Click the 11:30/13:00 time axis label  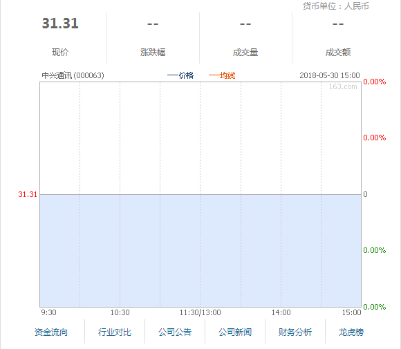pyautogui.click(x=200, y=312)
